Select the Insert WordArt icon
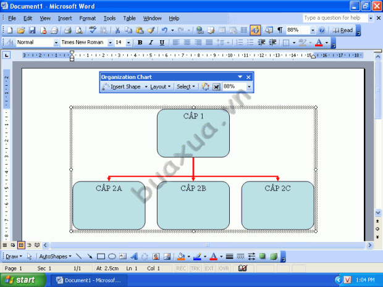The height and width of the screenshot is (287, 383). [133, 256]
